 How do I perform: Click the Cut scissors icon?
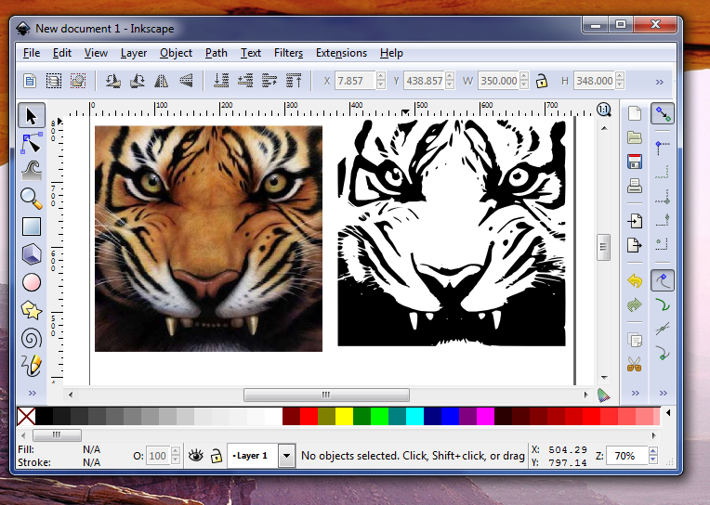(635, 364)
